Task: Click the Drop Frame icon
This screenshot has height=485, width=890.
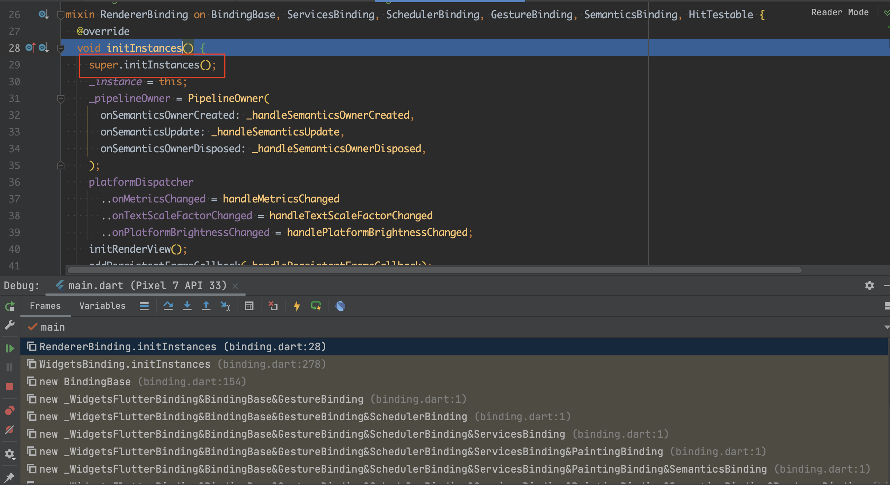Action: pos(273,306)
